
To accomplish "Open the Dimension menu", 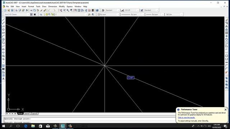I will point(53,6).
